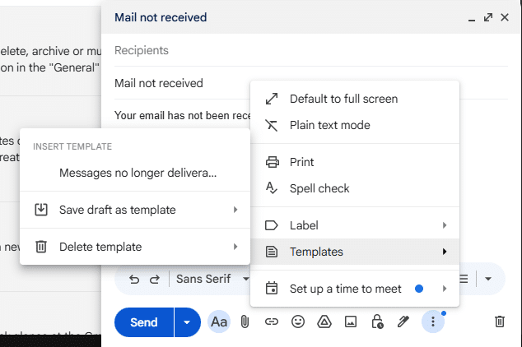Choose Print in the options menu
Viewport: 522px width, 347px height.
tap(301, 162)
